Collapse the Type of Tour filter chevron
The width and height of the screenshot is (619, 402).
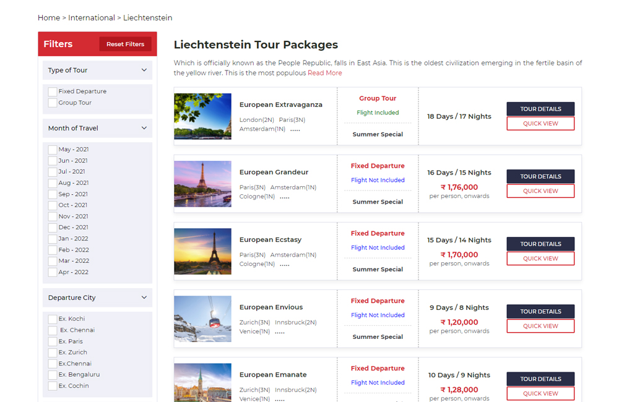144,70
